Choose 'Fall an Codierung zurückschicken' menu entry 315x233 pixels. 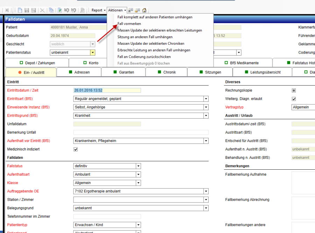[144, 57]
